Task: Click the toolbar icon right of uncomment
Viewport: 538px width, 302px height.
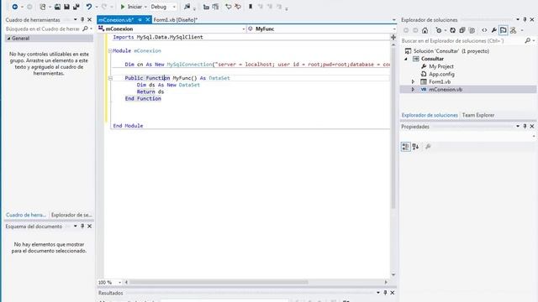Action: pyautogui.click(x=228, y=7)
